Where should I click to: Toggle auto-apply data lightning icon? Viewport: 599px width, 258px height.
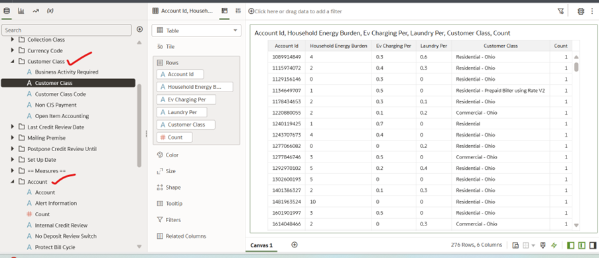555,245
